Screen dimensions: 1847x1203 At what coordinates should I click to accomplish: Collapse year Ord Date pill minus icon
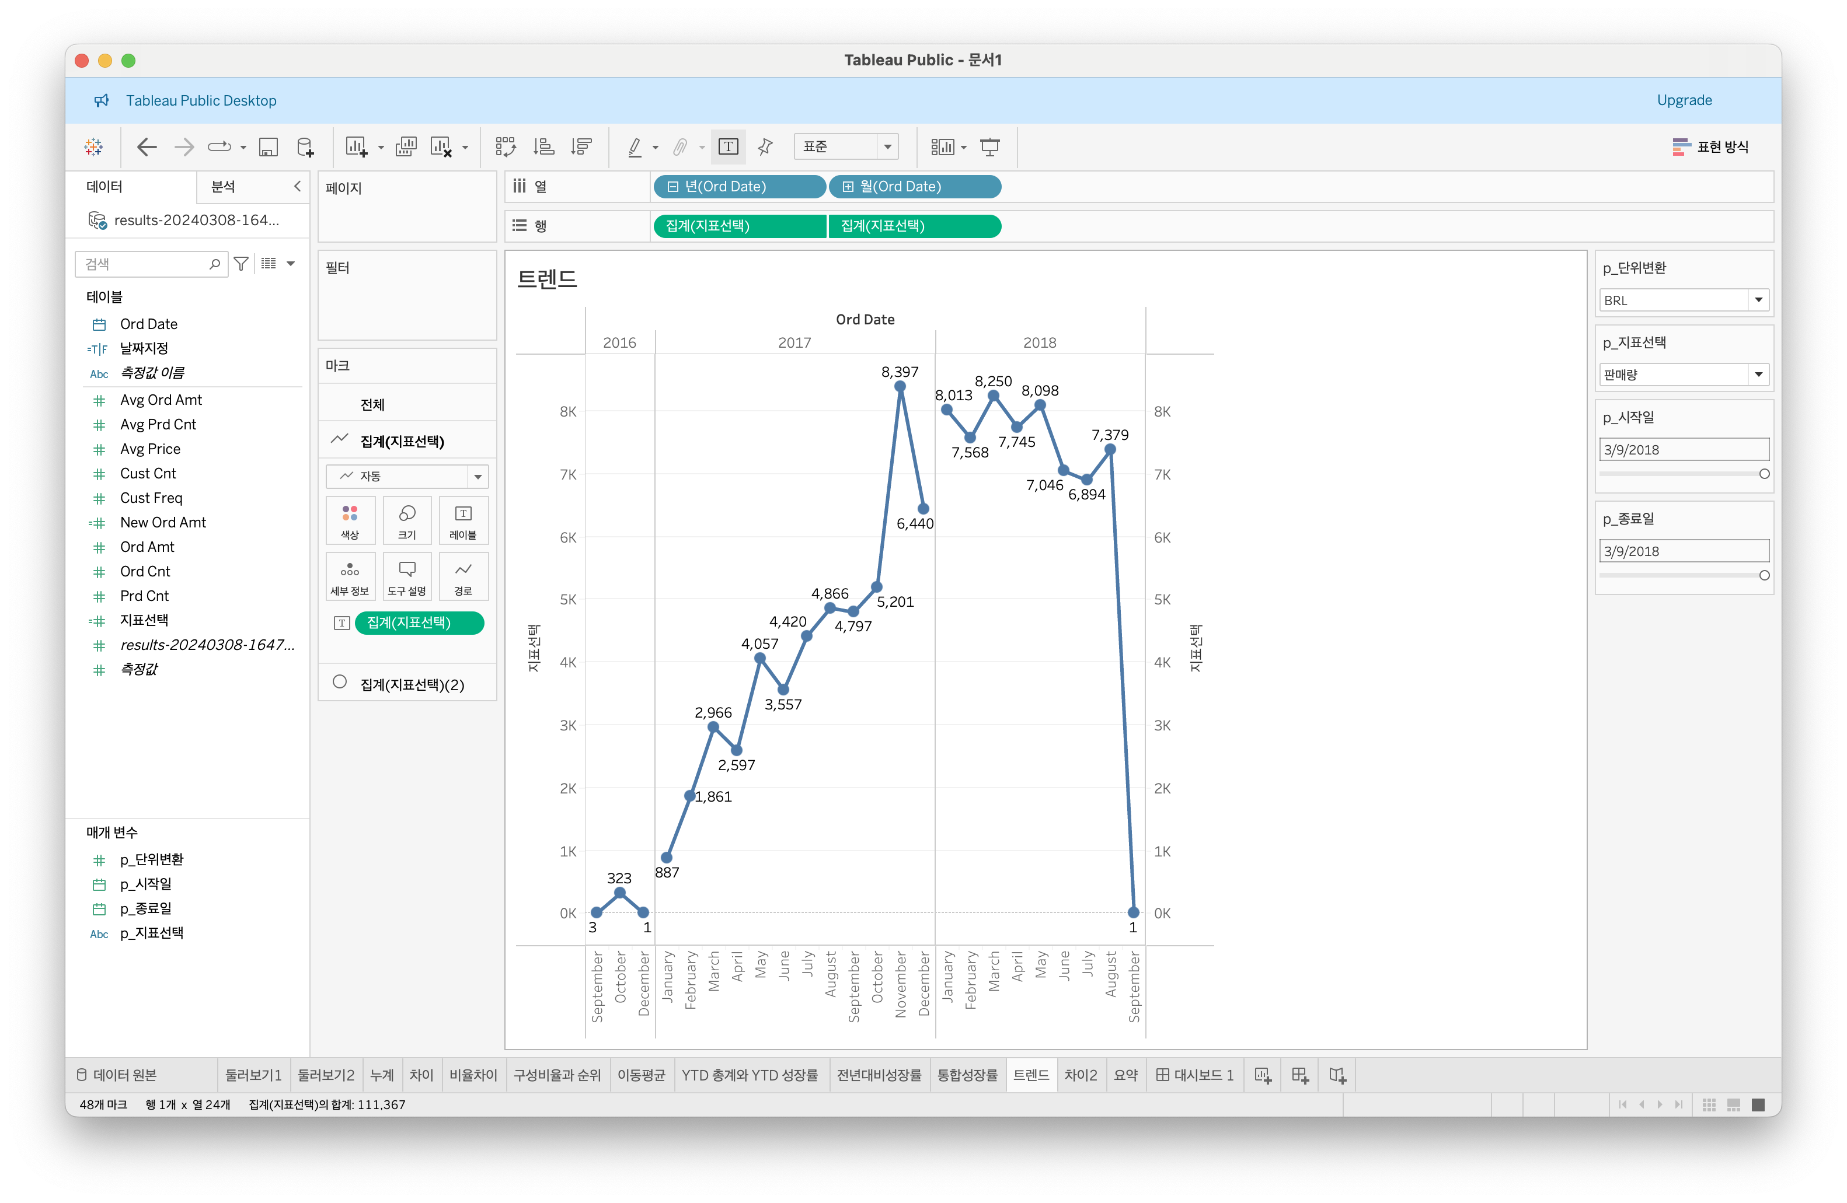673,187
